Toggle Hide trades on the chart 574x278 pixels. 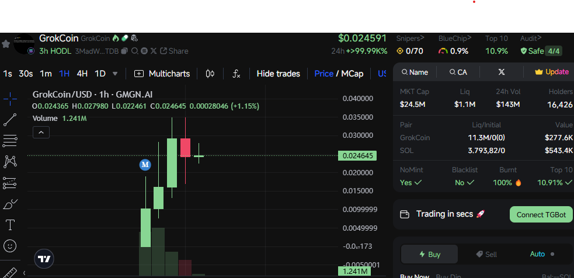click(x=278, y=74)
